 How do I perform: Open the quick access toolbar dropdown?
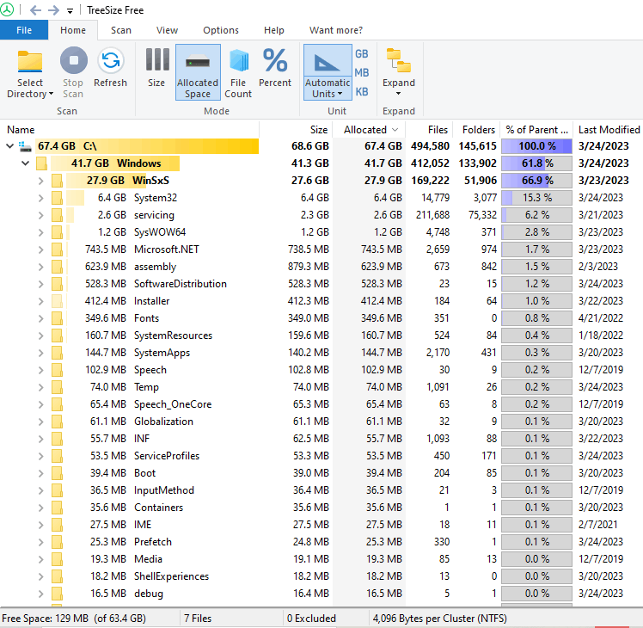pyautogui.click(x=70, y=11)
